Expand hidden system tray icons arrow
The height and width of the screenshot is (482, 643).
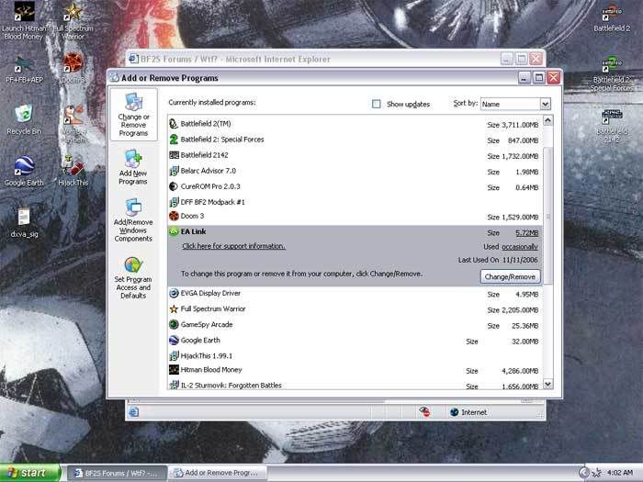584,473
